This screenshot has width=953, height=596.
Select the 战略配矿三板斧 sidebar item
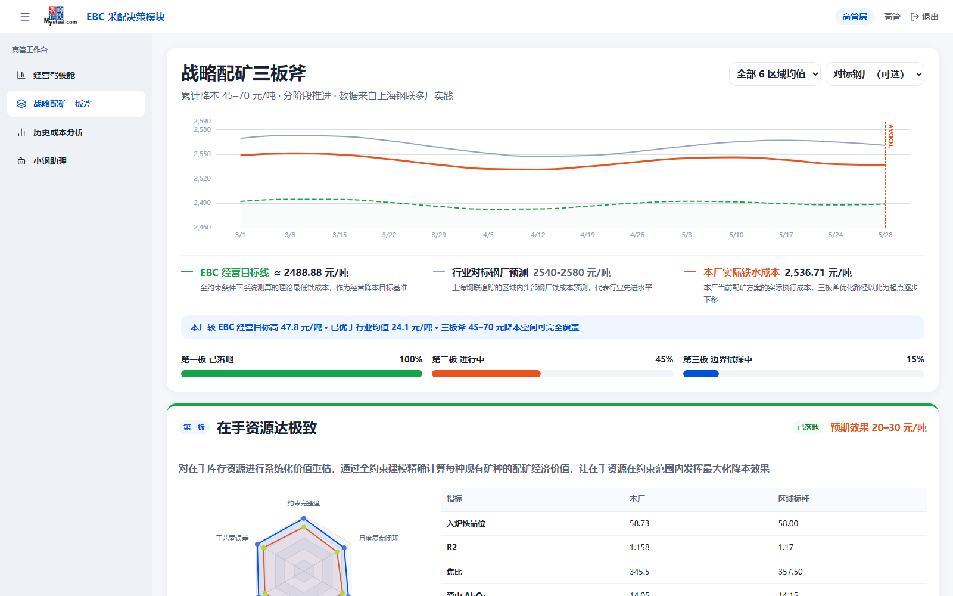coord(76,104)
